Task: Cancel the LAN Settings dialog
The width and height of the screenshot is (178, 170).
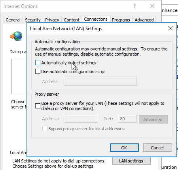Action: coord(157,148)
